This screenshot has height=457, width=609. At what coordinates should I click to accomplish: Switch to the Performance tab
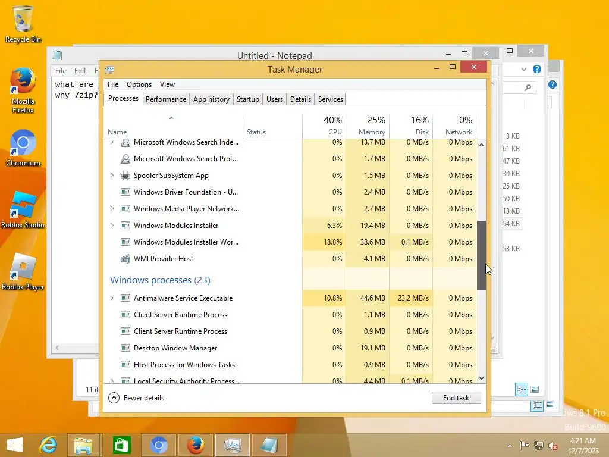pyautogui.click(x=166, y=99)
